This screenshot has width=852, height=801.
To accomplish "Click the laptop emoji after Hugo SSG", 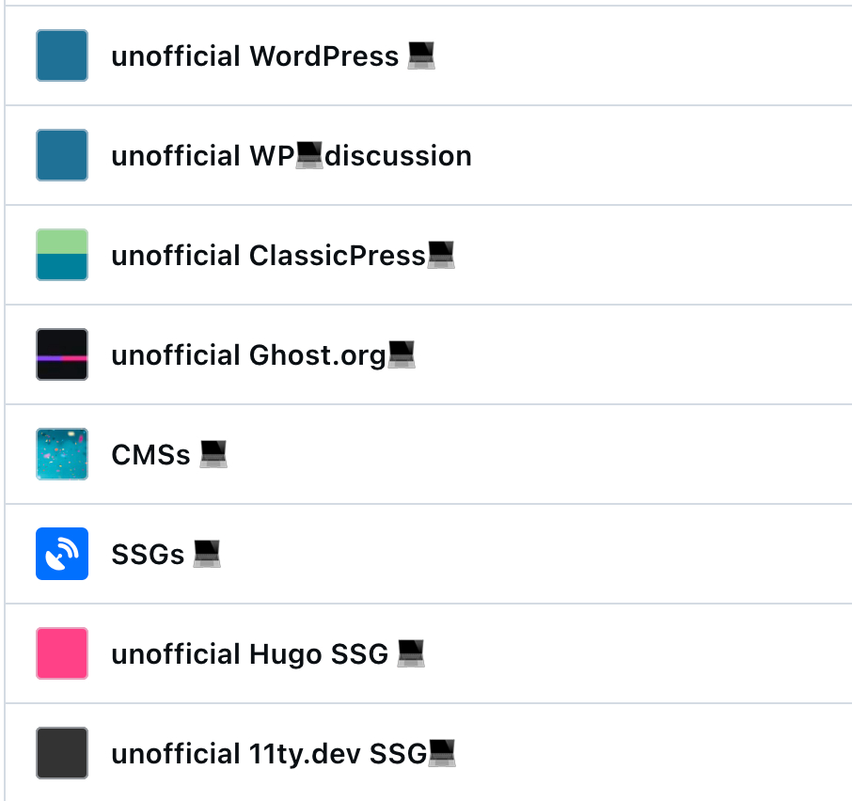I will point(411,654).
